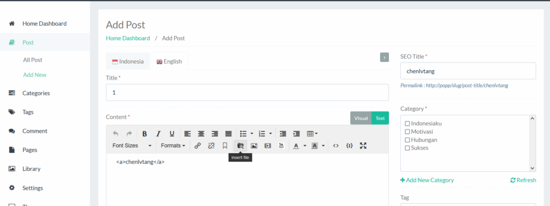Toggle underline formatting
Viewport: 550px width, 206px height.
pos(172,134)
